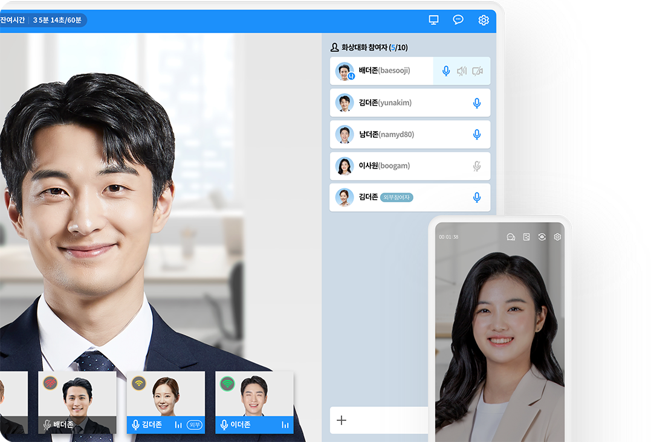
Task: Select 남더존(namyd80) participant row
Action: [x=410, y=134]
